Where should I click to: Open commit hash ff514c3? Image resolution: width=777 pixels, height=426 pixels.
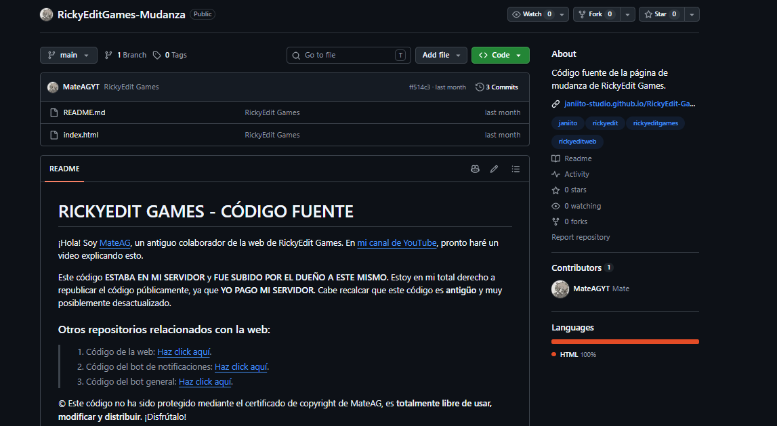coord(419,87)
